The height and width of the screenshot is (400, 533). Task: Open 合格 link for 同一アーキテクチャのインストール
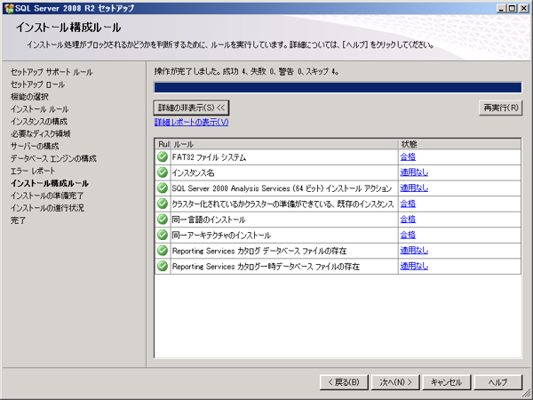click(x=408, y=235)
